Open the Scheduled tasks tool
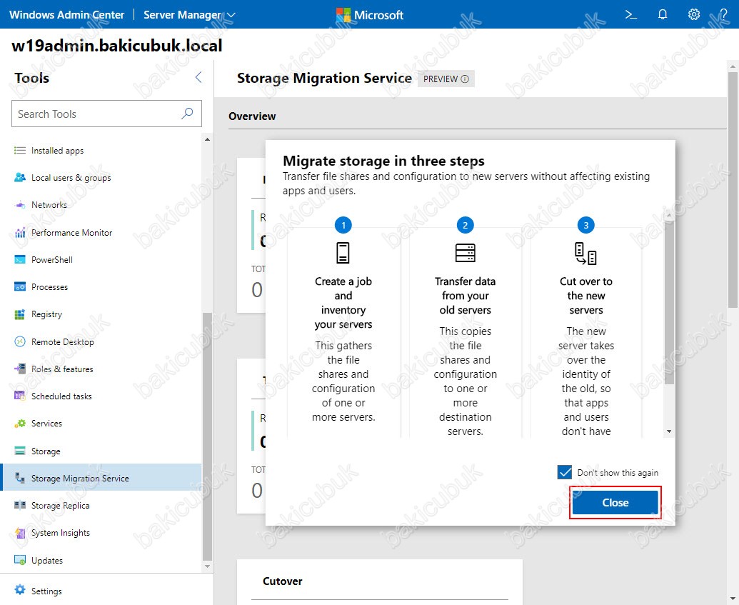This screenshot has height=605, width=739. point(61,396)
